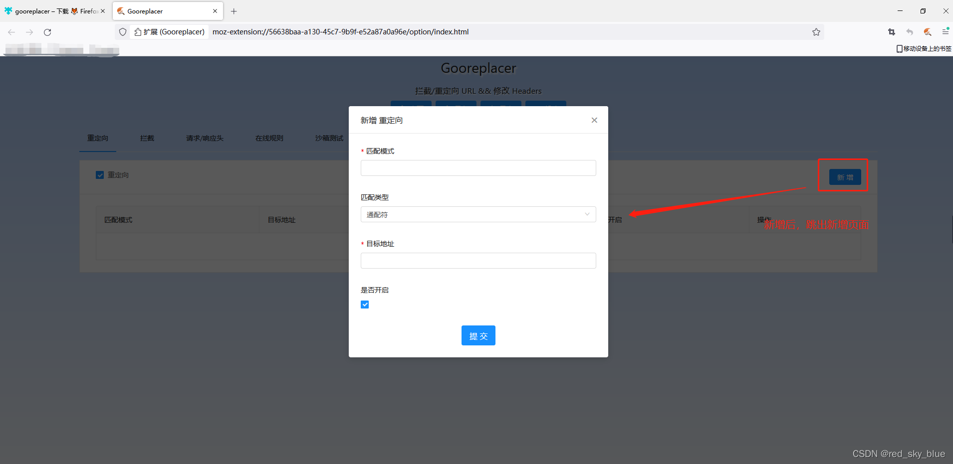Open a new browser tab
This screenshot has height=464, width=953.
point(234,11)
